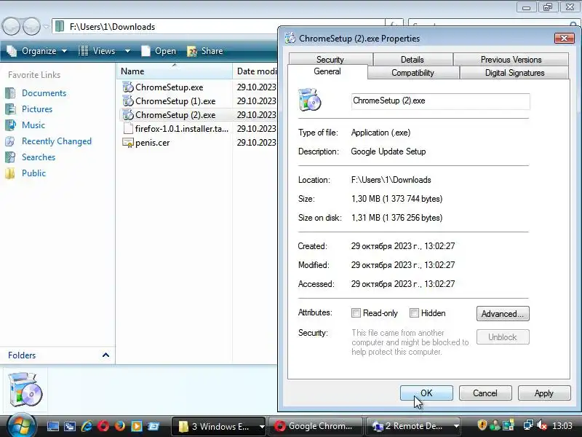Screen dimensions: 582x437
Task: Launch Firefox from Quick Launch
Action: coord(120,426)
